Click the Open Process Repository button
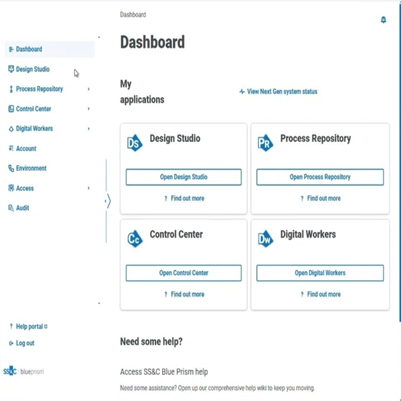The width and height of the screenshot is (401, 401). coord(320,177)
